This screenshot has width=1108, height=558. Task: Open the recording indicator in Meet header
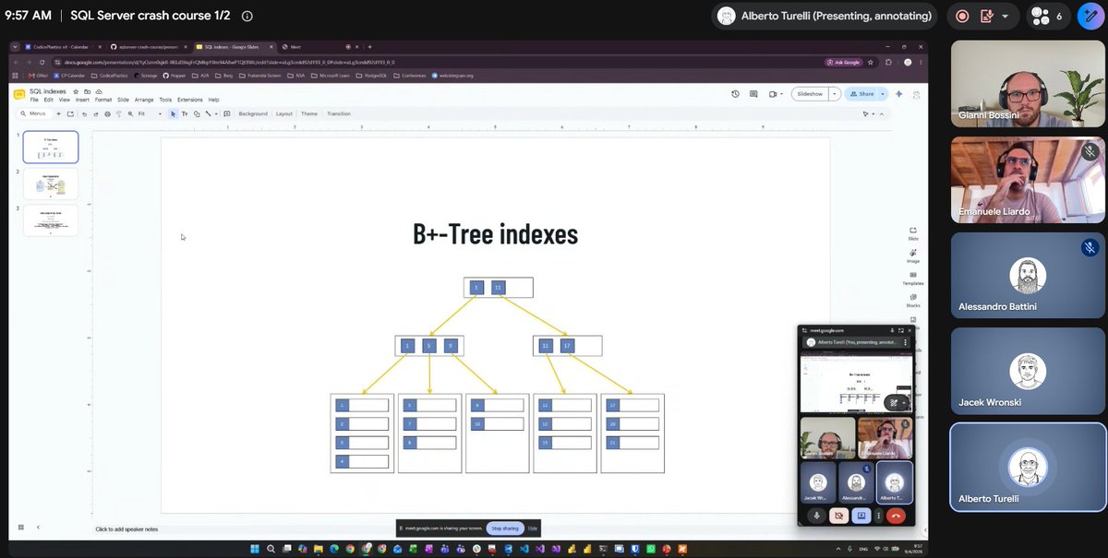962,16
